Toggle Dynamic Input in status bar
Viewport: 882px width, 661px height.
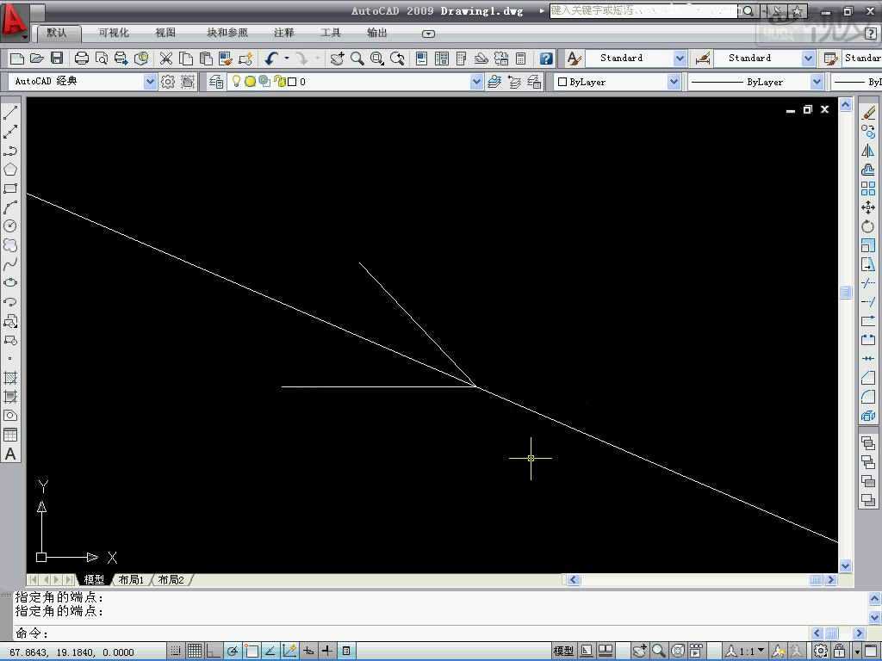point(308,651)
